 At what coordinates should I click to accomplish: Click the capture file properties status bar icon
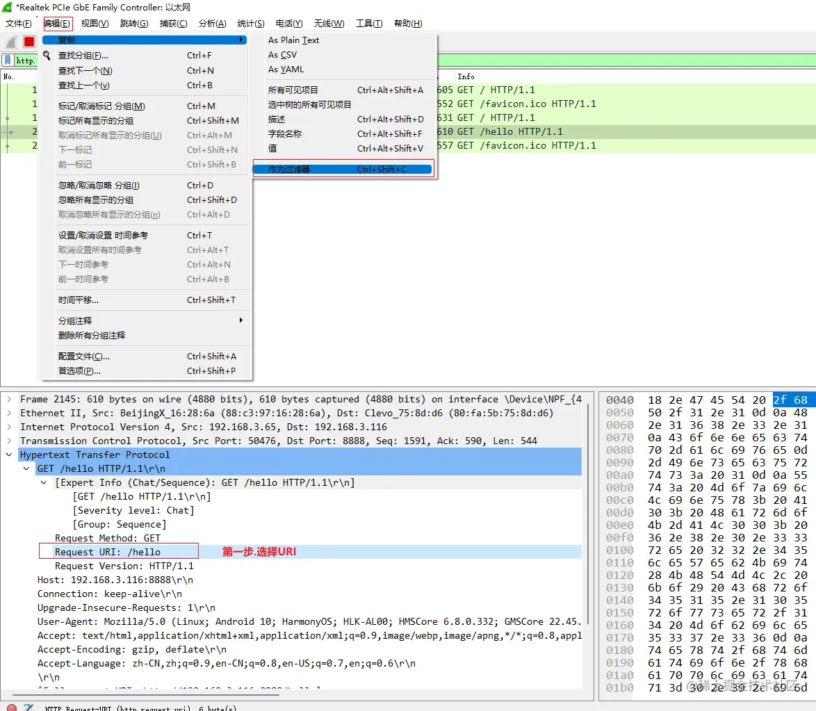tap(28, 708)
